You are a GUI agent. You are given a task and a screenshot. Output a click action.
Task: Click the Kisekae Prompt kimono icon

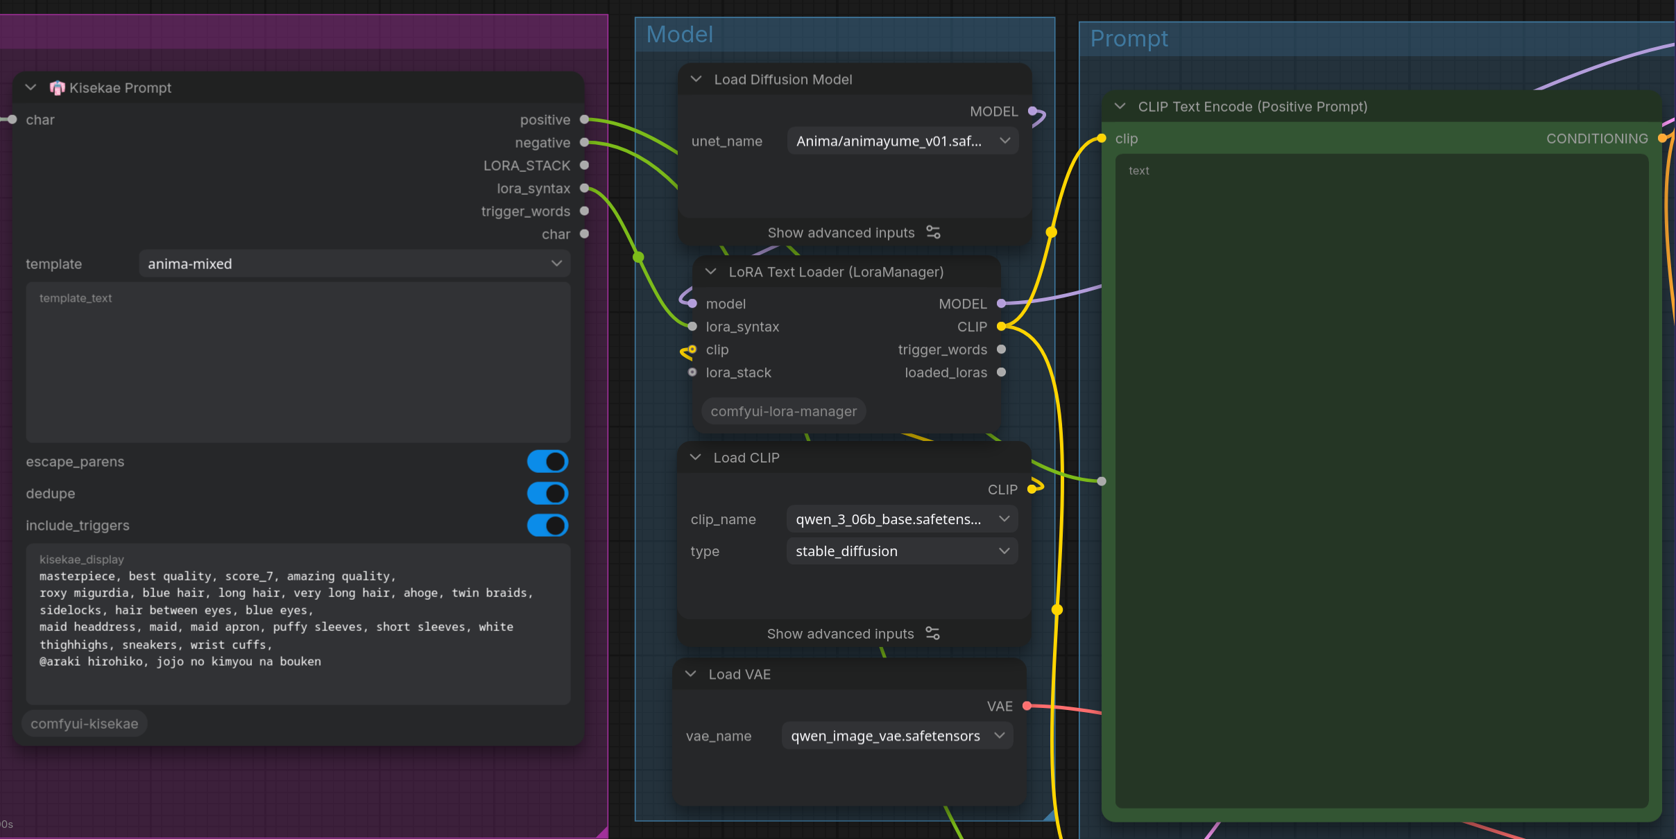point(57,87)
